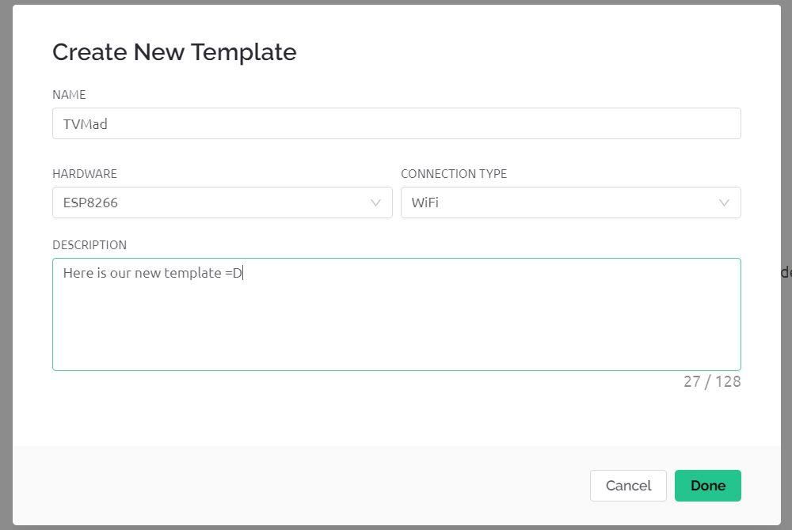
Task: Click the NAME input field containing TVMad
Action: (396, 123)
